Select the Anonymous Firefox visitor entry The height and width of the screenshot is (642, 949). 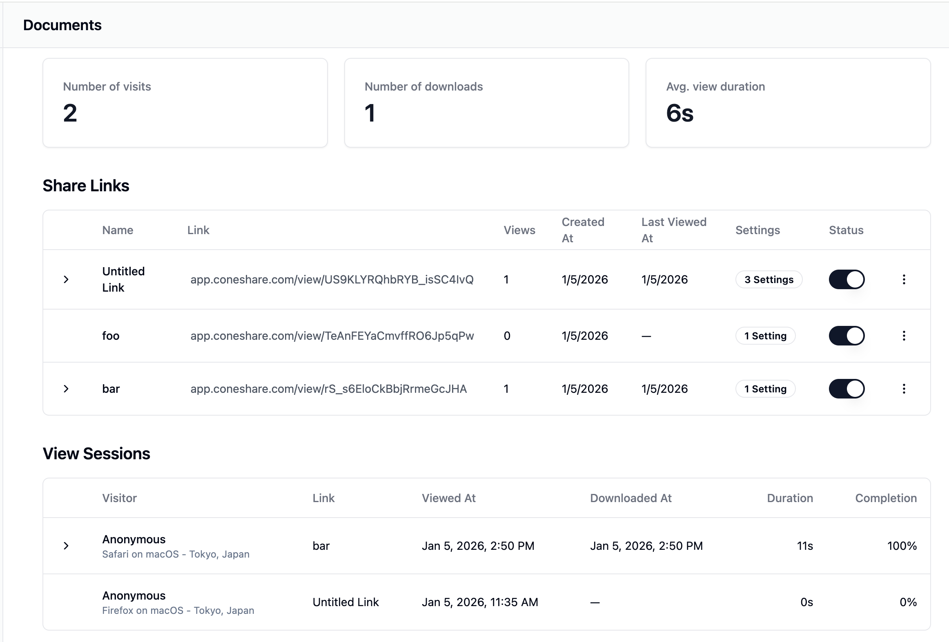[134, 596]
